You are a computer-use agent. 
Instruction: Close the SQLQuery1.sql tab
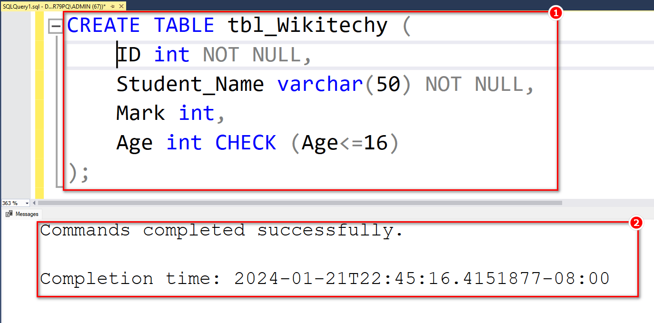(121, 6)
